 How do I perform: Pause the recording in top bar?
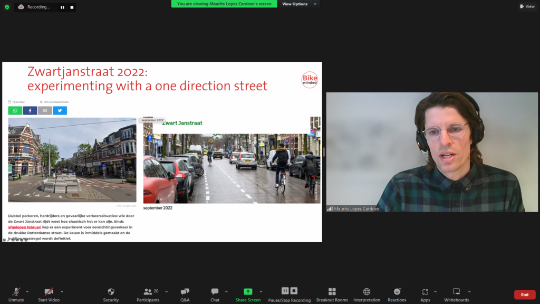62,7
